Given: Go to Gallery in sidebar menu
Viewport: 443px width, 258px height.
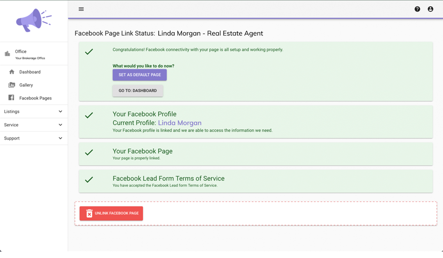Looking at the screenshot, I should tap(26, 85).
